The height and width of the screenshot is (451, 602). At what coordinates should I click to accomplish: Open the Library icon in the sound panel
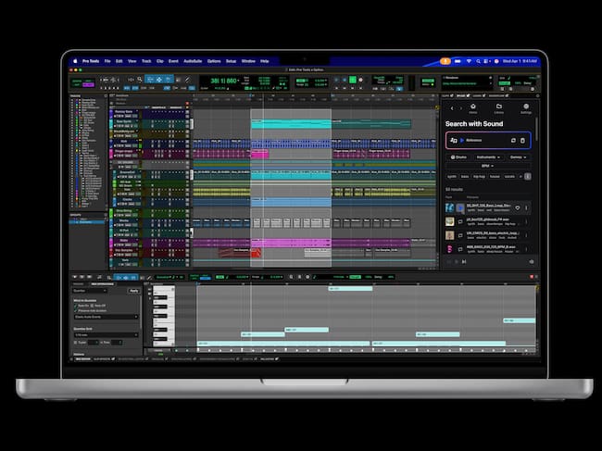pos(498,106)
